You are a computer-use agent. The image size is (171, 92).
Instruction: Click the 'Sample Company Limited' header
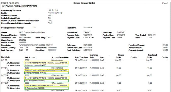click(84, 3)
